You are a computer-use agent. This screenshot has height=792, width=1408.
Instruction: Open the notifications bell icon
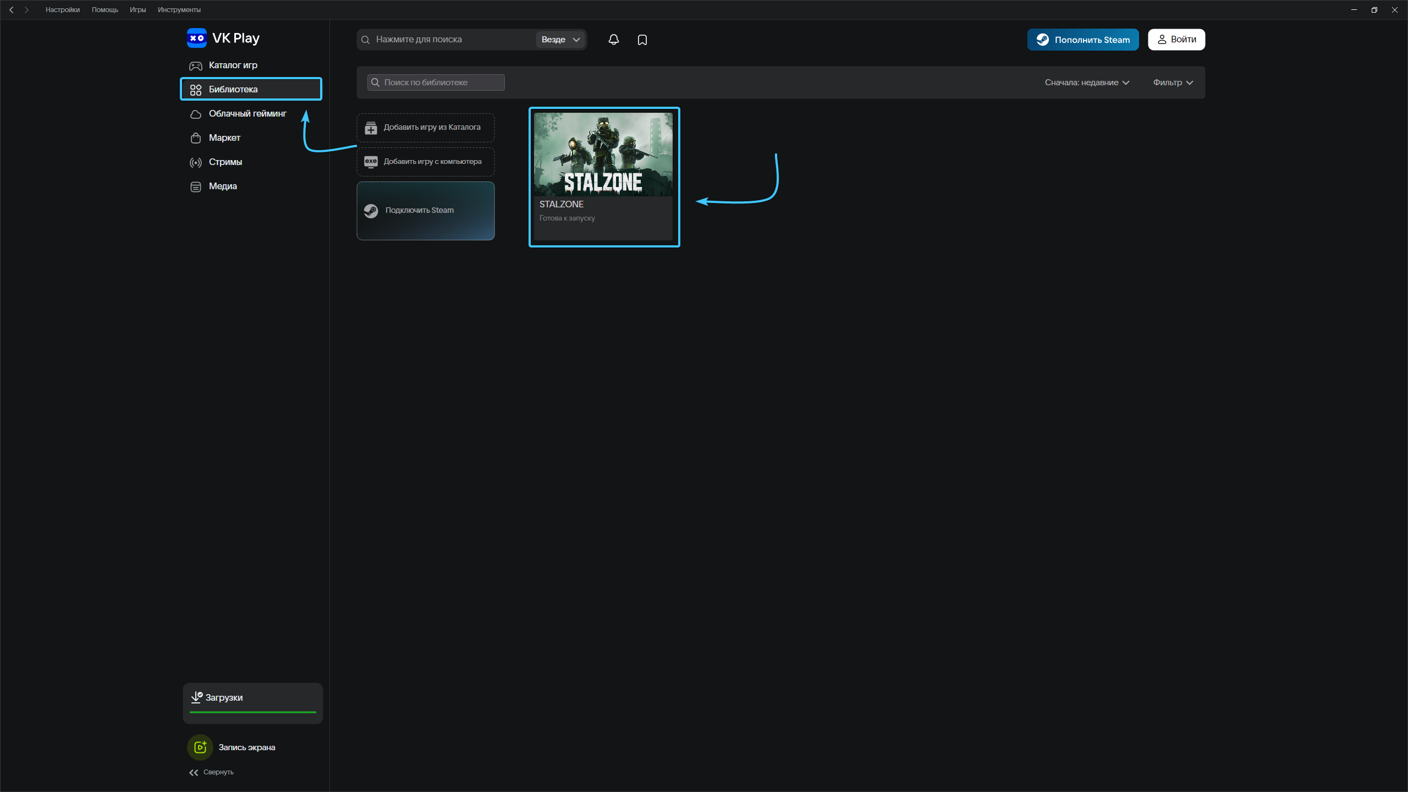(x=614, y=40)
